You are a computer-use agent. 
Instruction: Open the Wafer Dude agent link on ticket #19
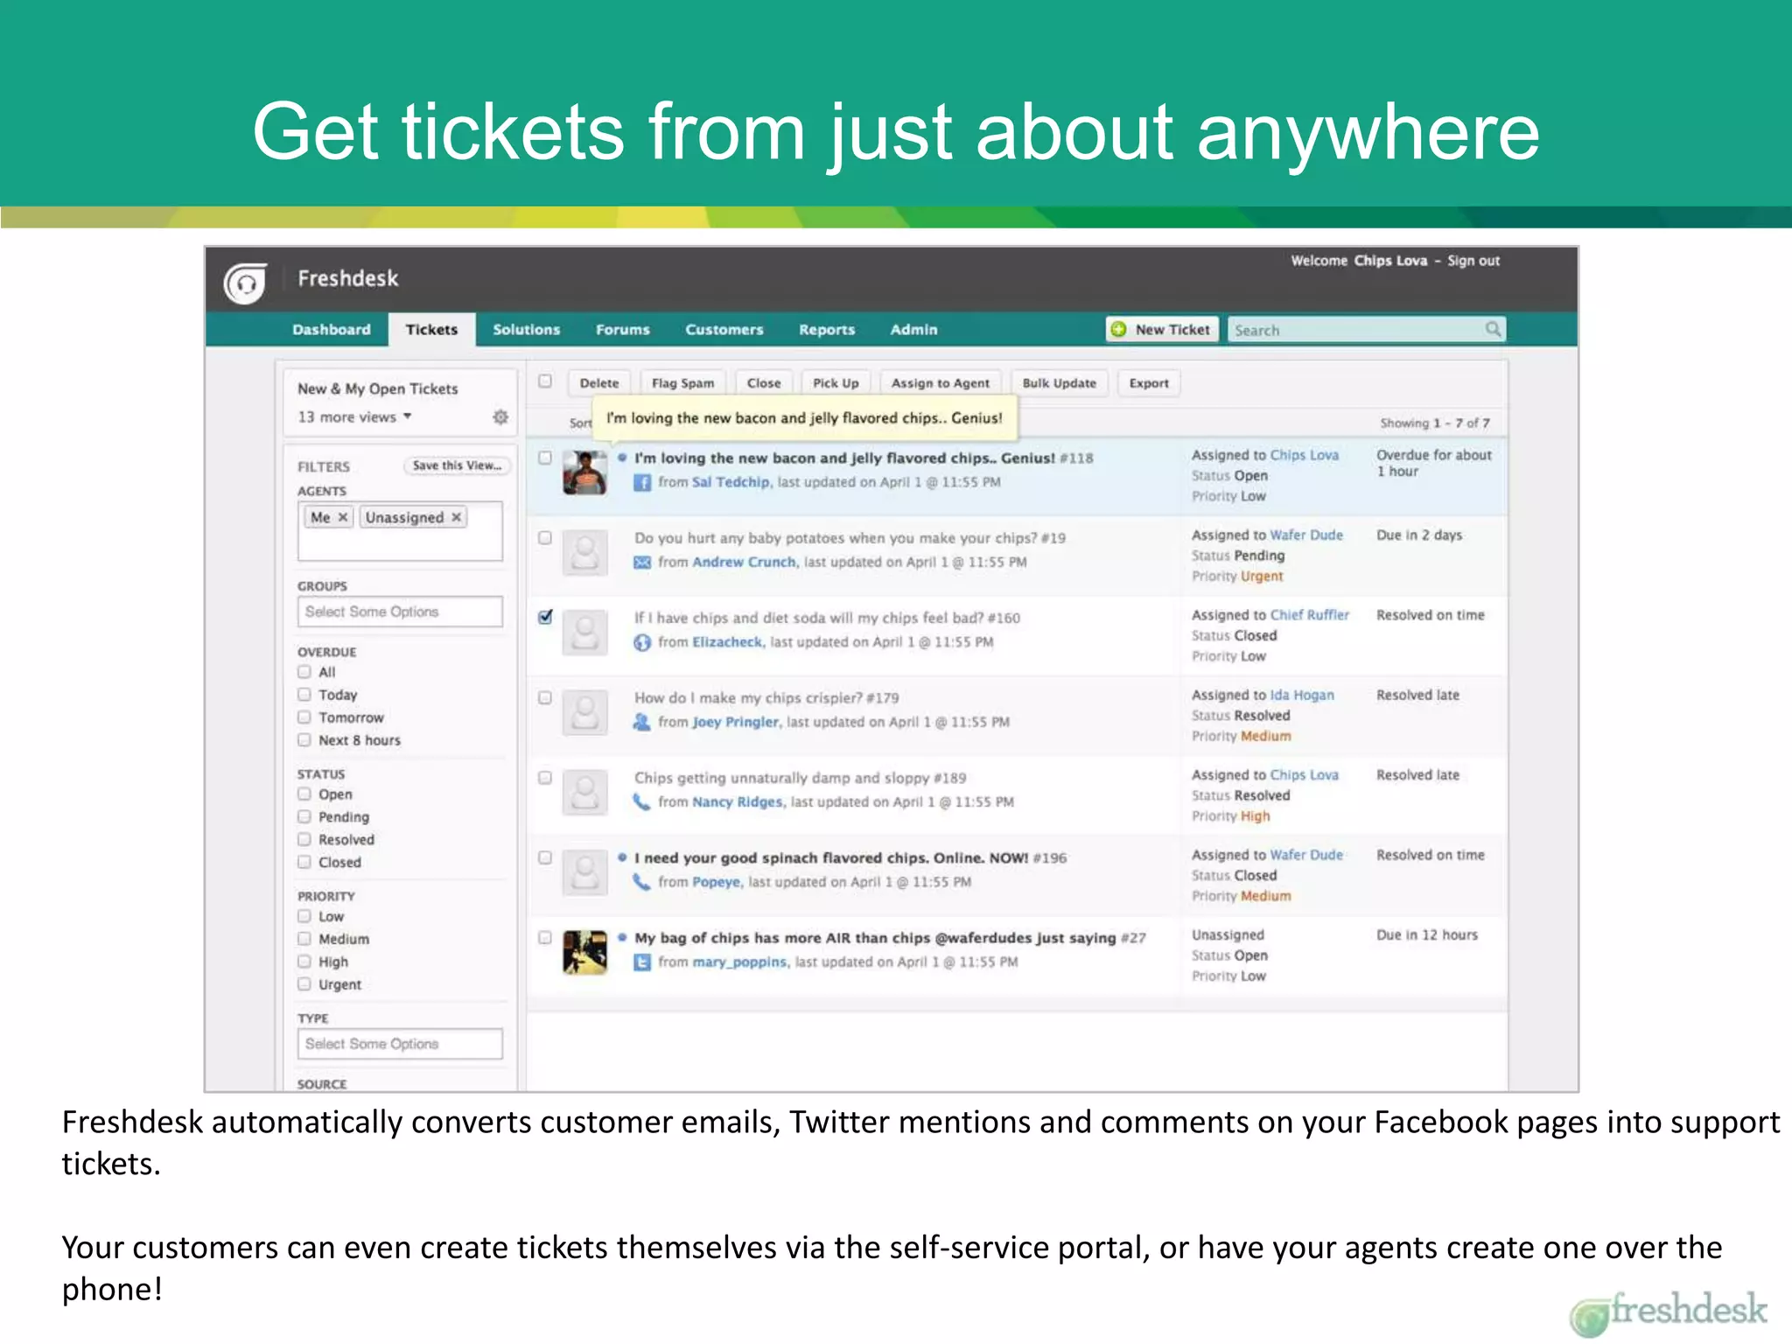coord(1306,535)
